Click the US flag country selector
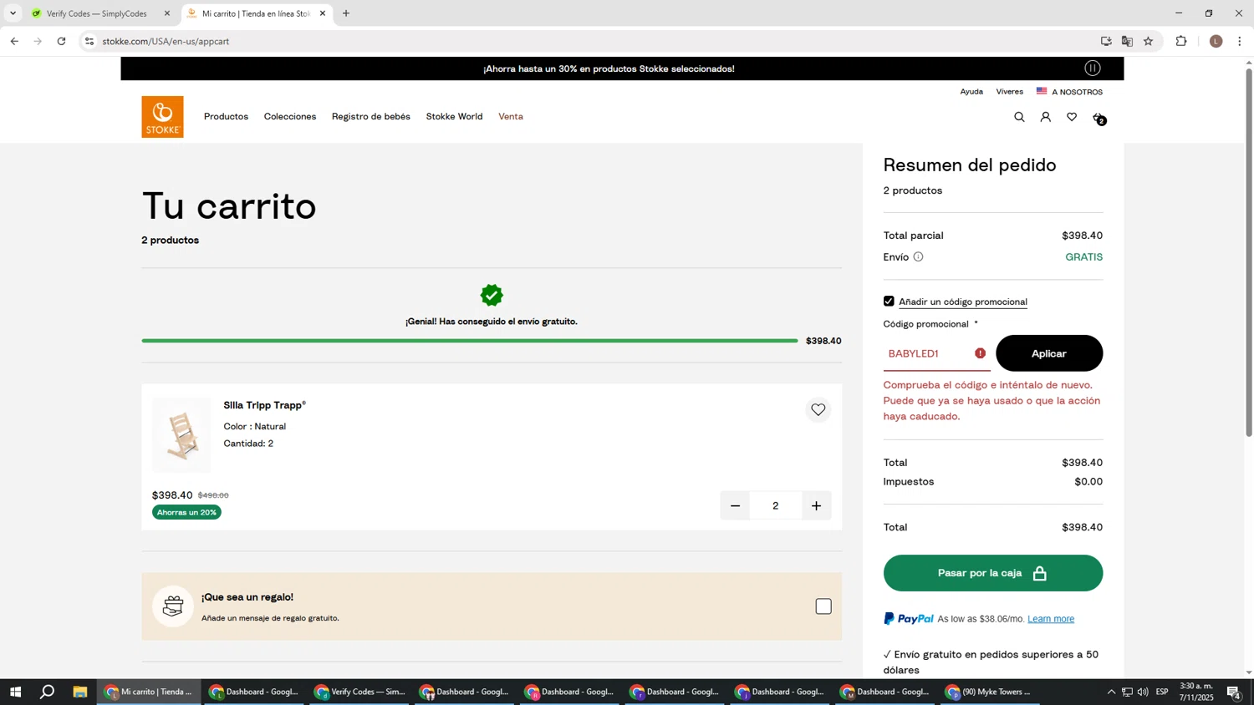 coord(1042,91)
